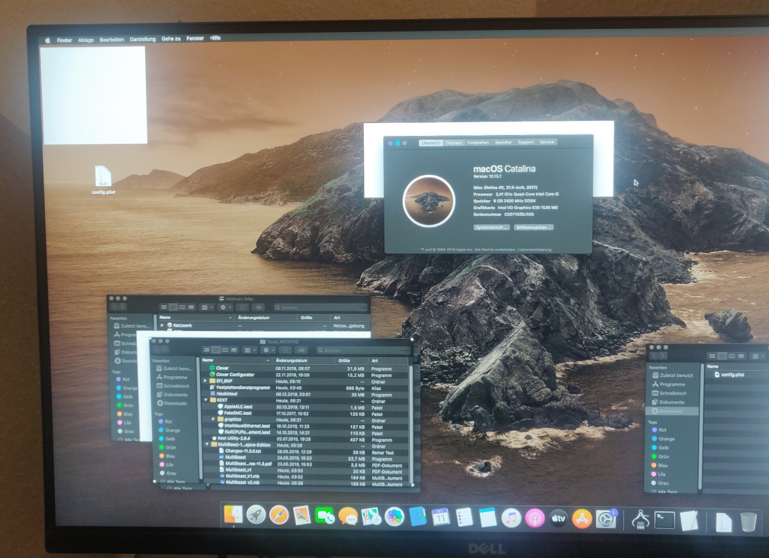Screen dimensions: 769x558
Task: Expand the EFI_BKP folder triangle
Action: click(206, 381)
